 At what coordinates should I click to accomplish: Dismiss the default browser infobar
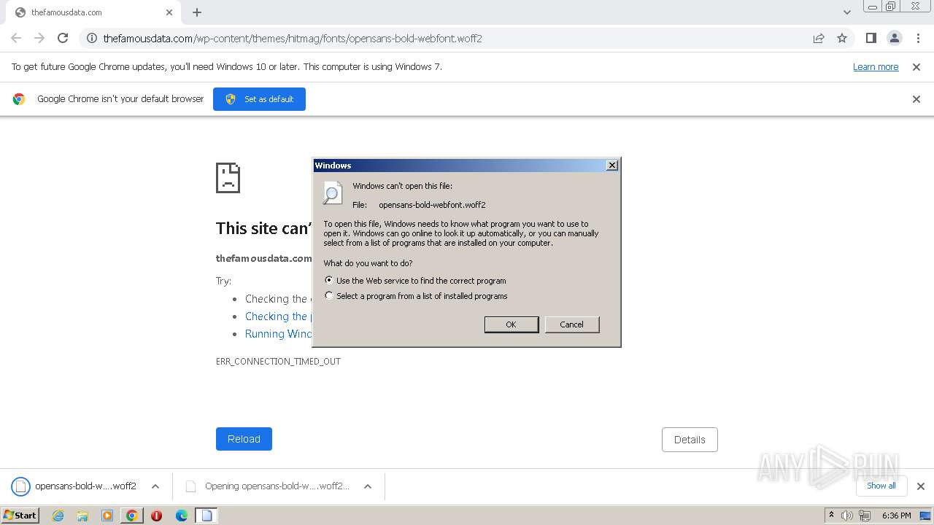click(916, 99)
